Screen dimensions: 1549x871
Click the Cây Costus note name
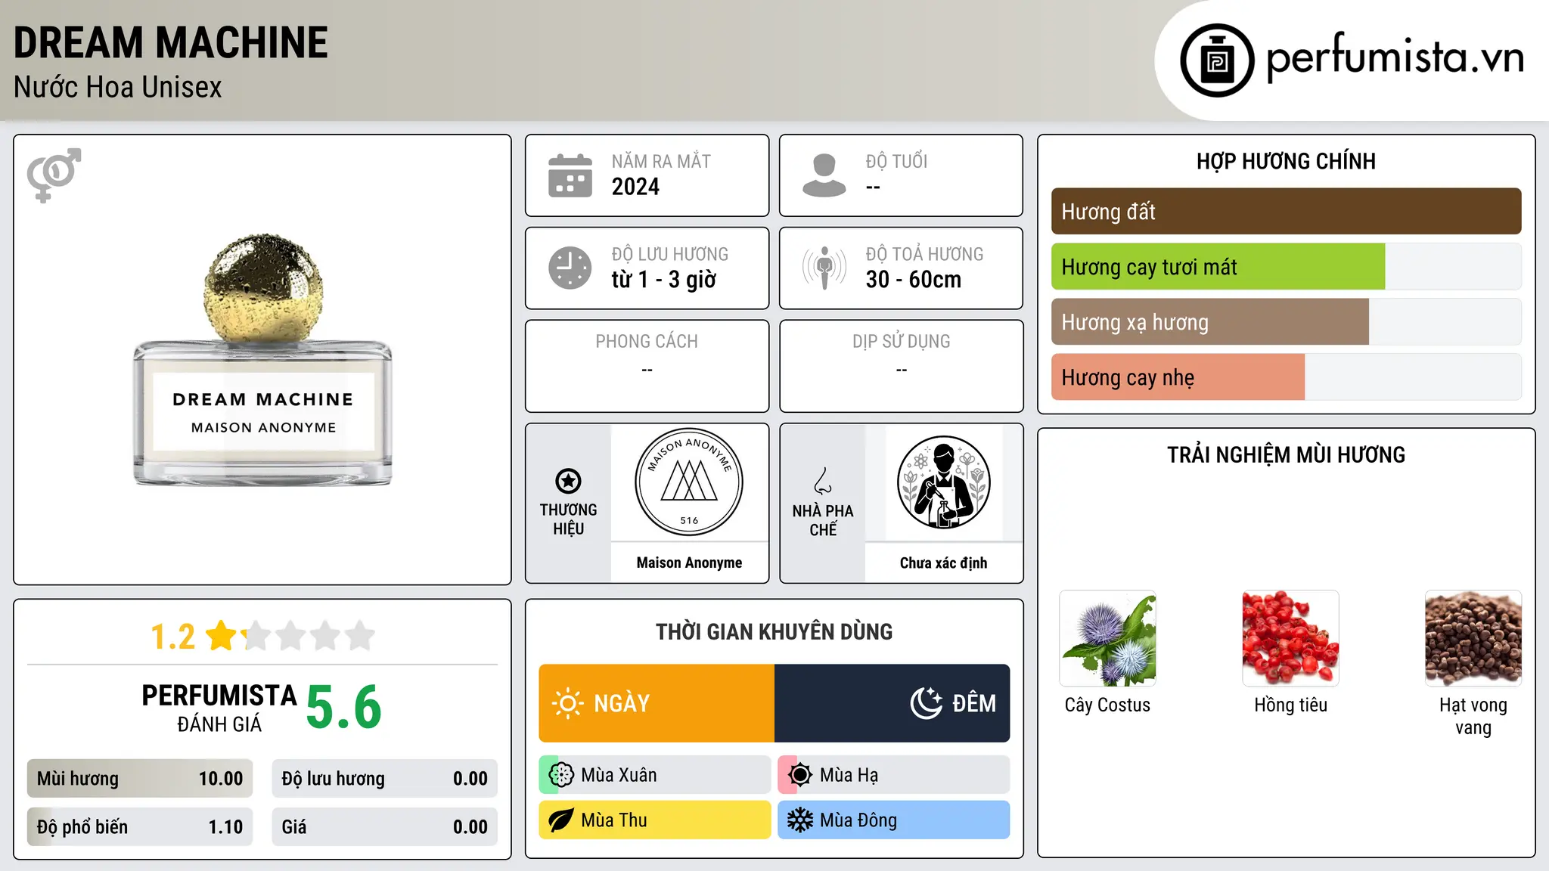[1107, 705]
